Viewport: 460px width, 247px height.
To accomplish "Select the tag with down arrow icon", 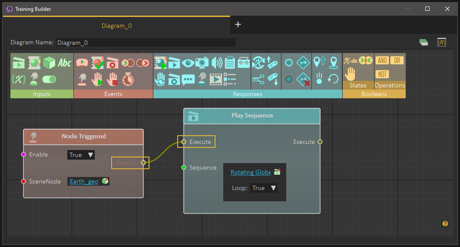I will [273, 79].
